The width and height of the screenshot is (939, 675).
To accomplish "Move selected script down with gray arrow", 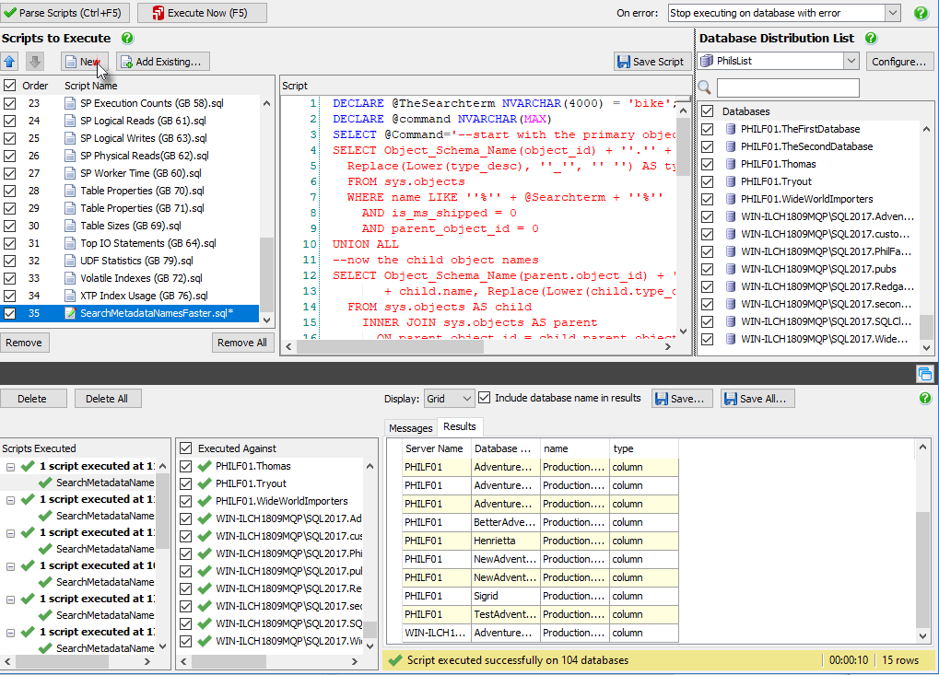I will pos(35,61).
